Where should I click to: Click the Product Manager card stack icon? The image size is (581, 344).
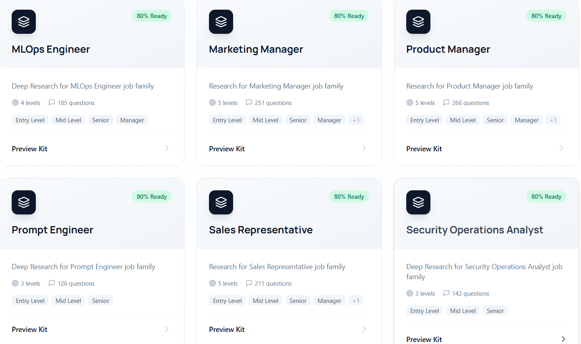point(418,22)
